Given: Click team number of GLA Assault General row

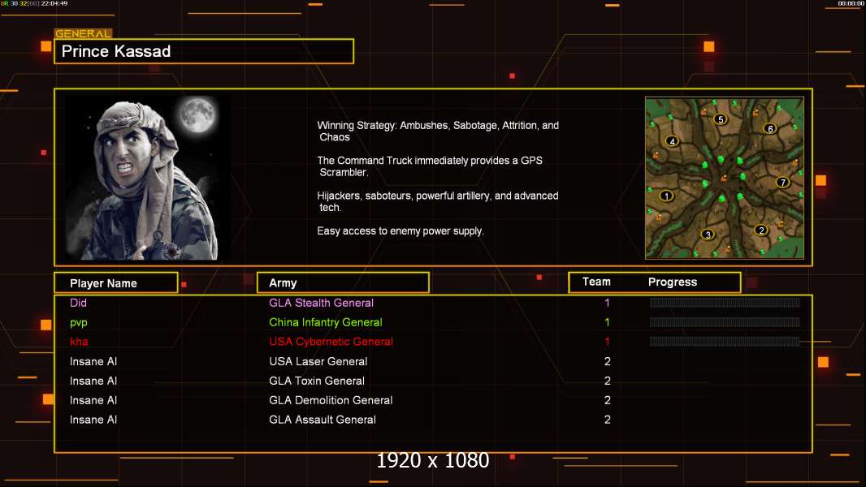Looking at the screenshot, I should 607,420.
